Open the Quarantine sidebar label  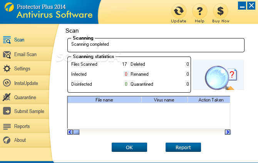[25, 97]
